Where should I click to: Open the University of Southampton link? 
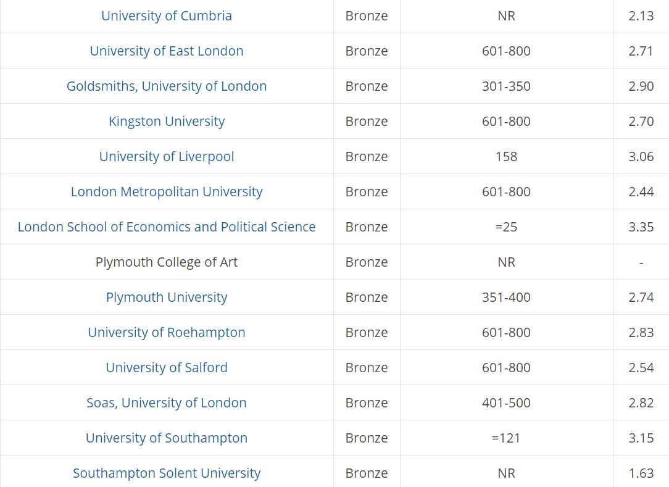[x=167, y=438]
